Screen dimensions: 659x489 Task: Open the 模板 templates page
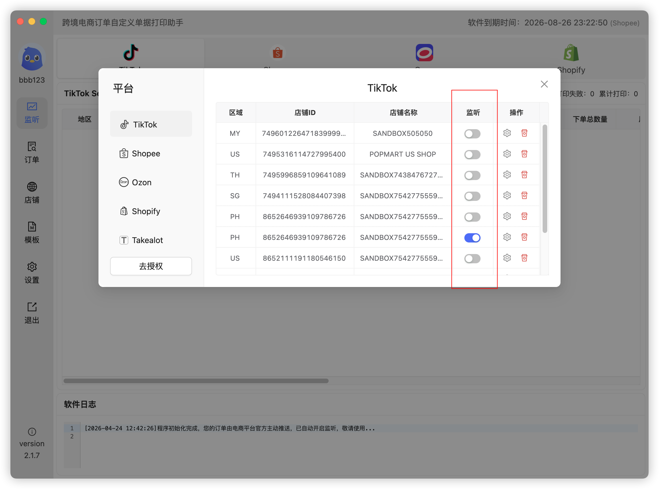pos(32,233)
